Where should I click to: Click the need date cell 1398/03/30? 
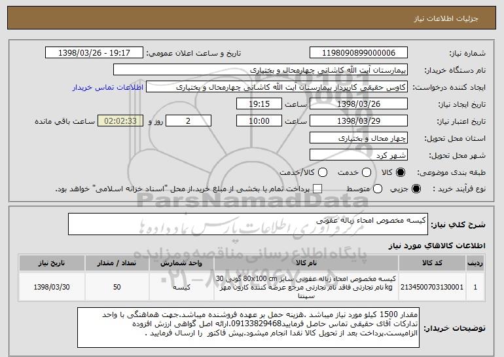click(x=52, y=287)
